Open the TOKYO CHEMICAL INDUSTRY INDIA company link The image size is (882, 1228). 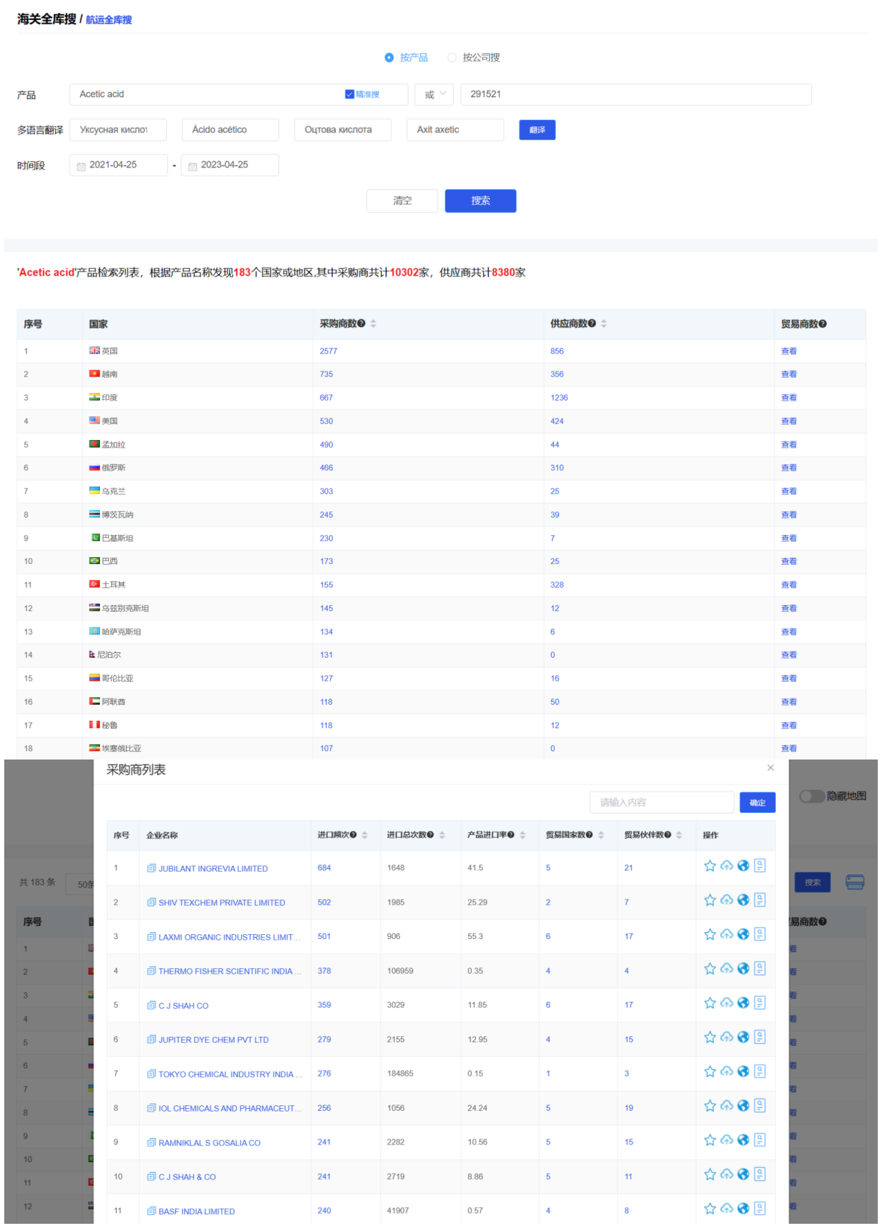coord(230,1075)
